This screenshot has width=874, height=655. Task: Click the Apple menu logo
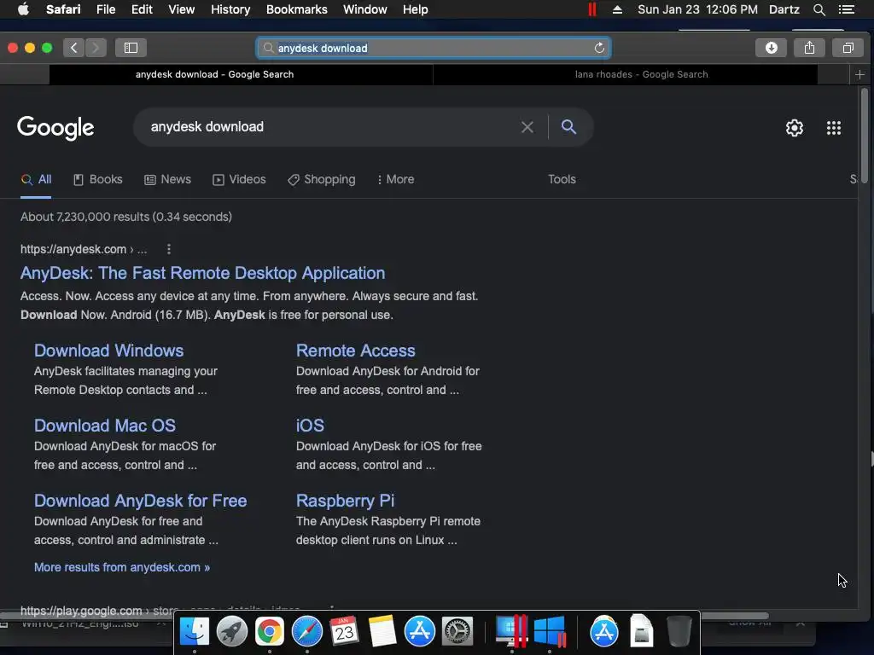point(23,9)
